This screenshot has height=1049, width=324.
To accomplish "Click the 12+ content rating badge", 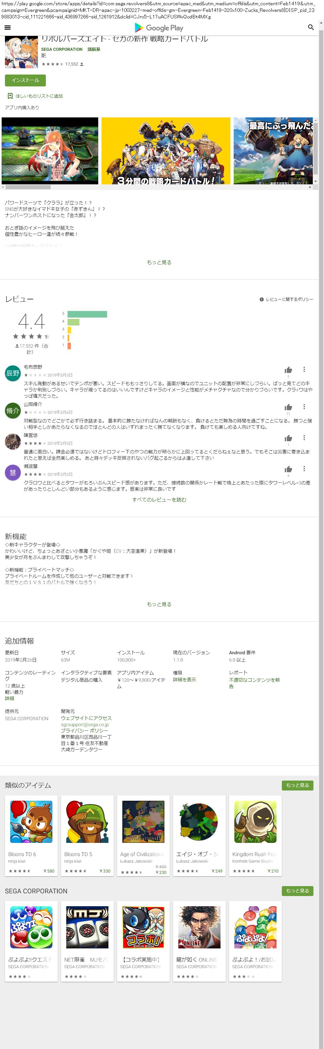I will click(44, 55).
